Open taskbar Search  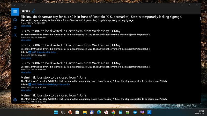click(63, 112)
